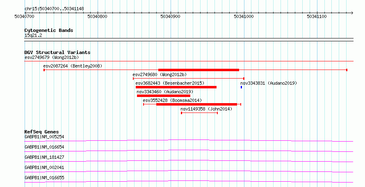Select variant label esv3552428 (Boomsma2014)
This screenshot has height=187, width=365.
(x=172, y=100)
